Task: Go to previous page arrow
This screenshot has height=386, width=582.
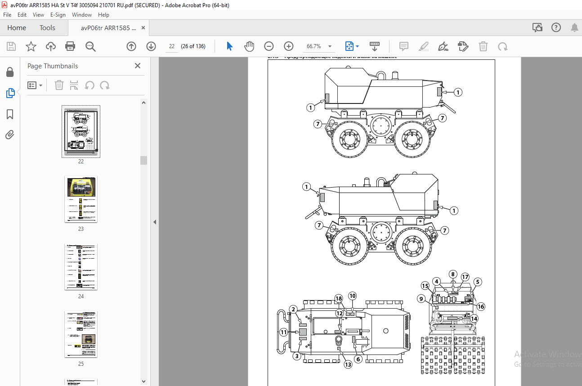Action: click(x=131, y=46)
